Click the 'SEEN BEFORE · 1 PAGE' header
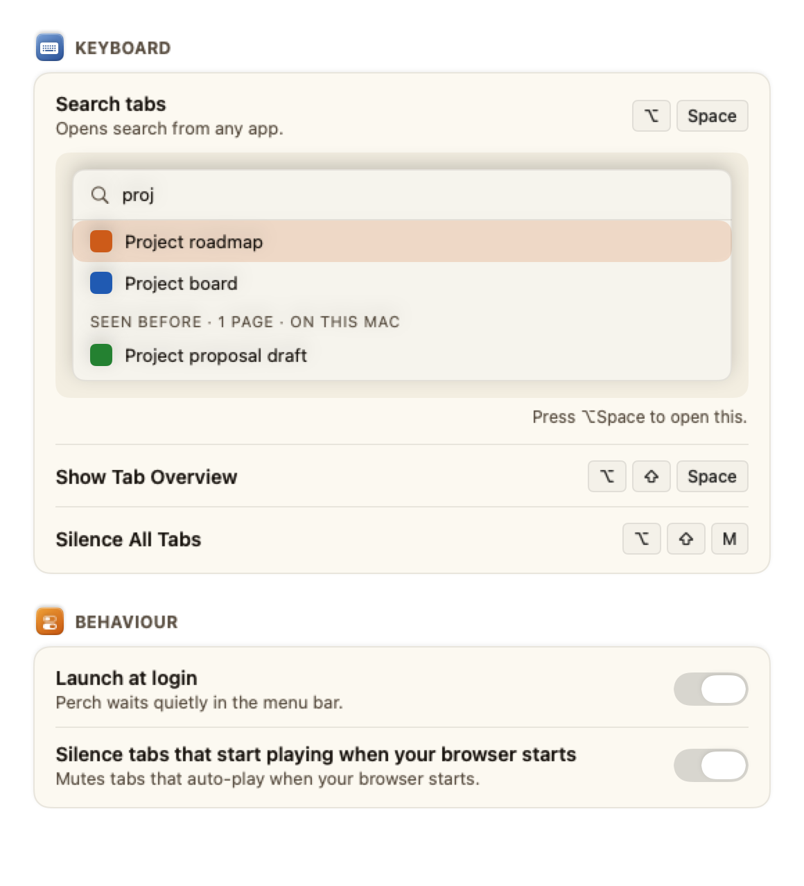Screen dimensions: 804x886 pos(245,322)
